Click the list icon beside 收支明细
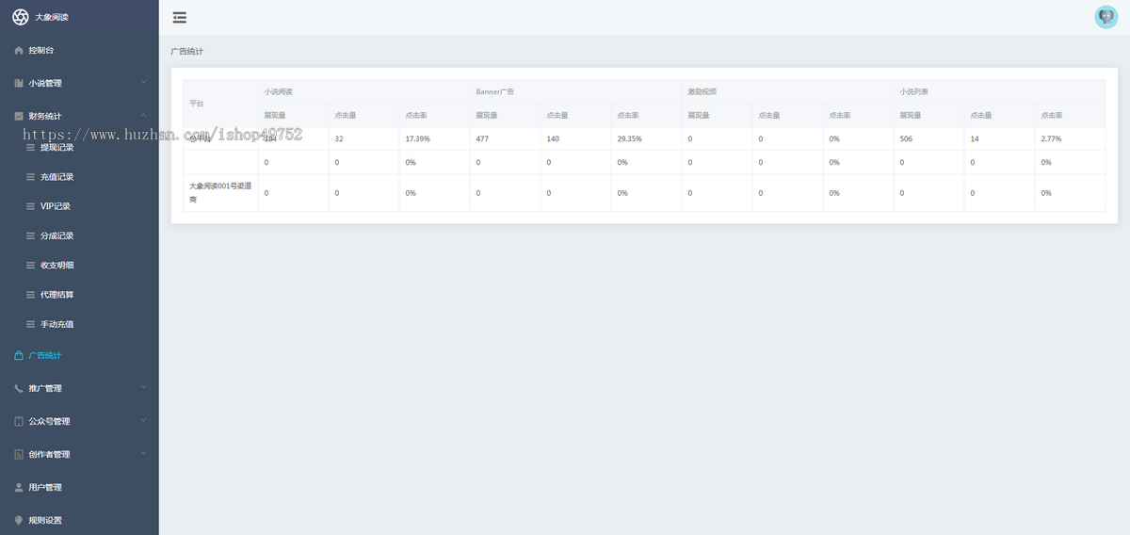 pos(32,266)
